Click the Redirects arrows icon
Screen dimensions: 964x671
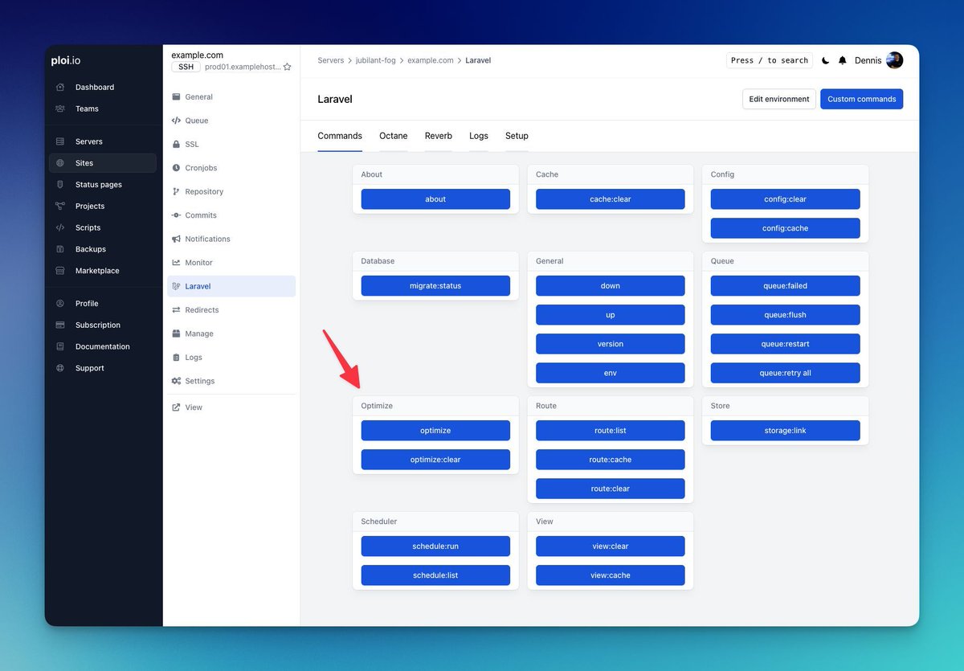click(x=177, y=310)
